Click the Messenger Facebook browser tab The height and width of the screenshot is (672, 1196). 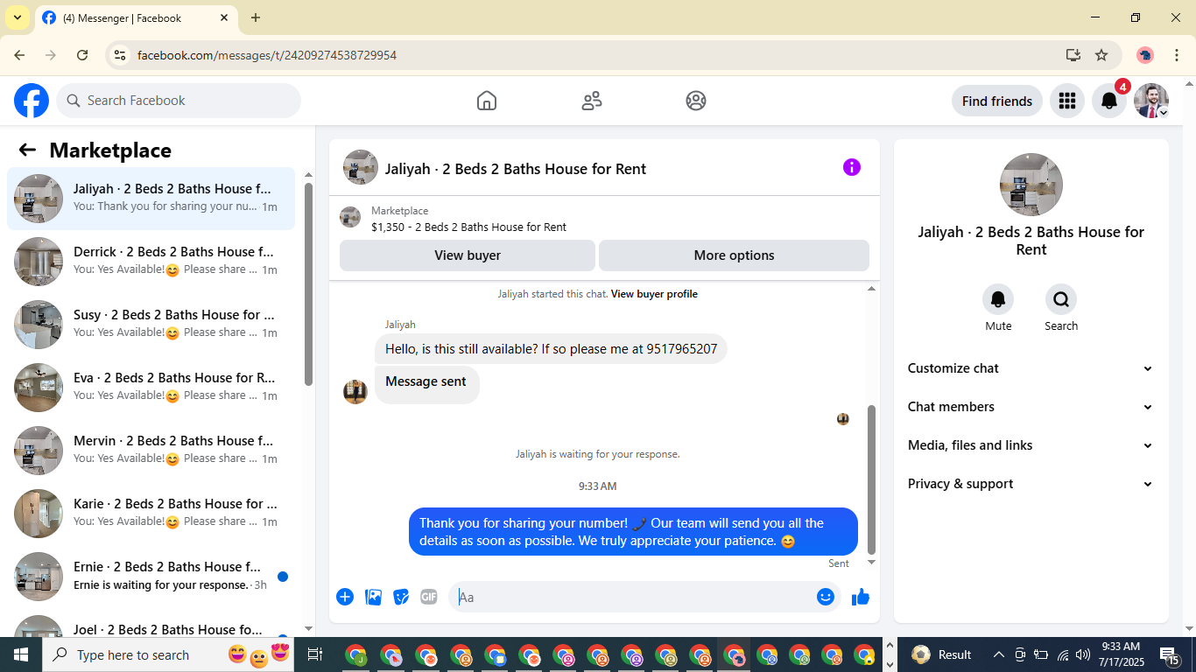point(136,17)
